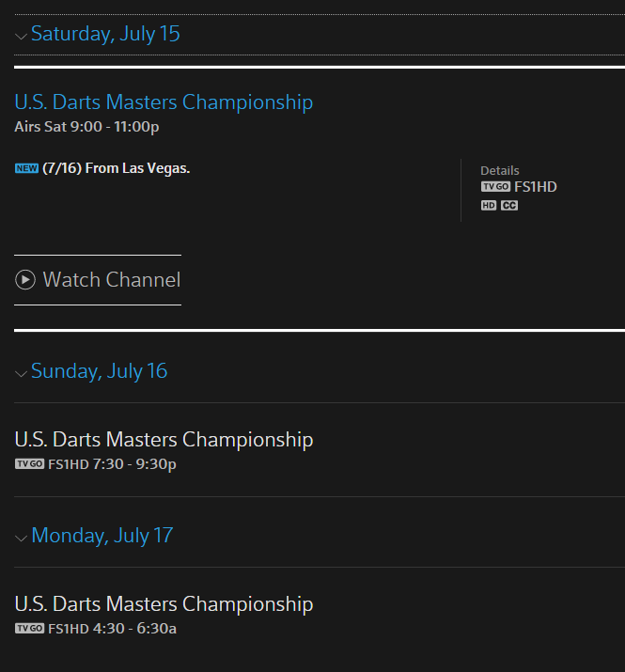Click the Watch Channel text label
Screen dimensions: 625x672
(x=112, y=279)
